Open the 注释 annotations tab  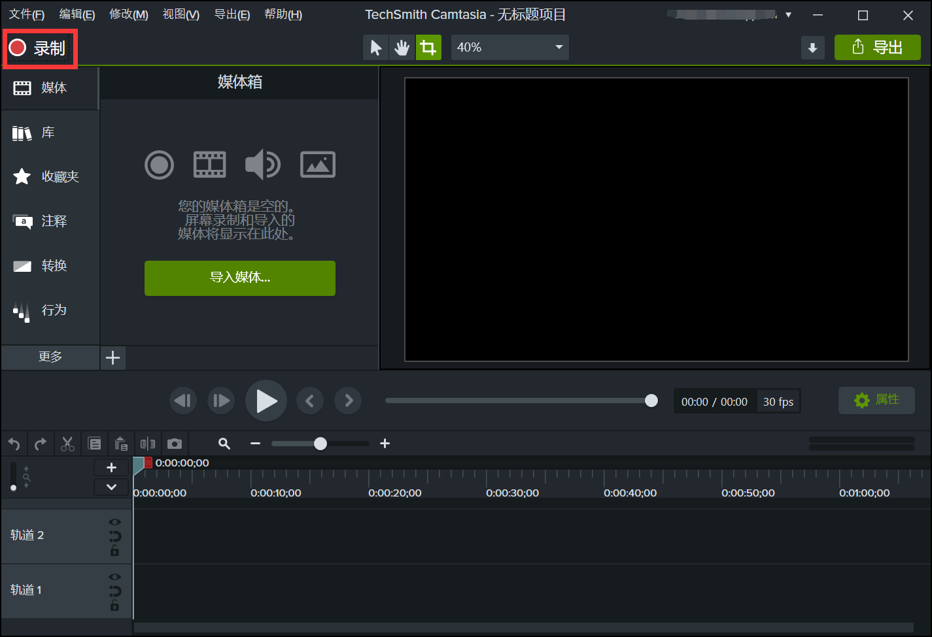point(50,221)
